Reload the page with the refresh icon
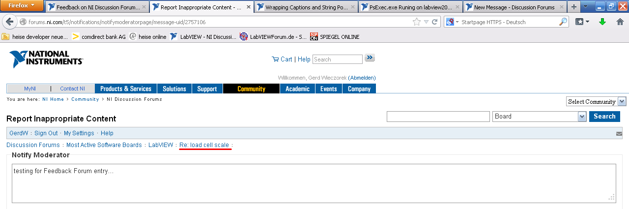 coord(434,22)
